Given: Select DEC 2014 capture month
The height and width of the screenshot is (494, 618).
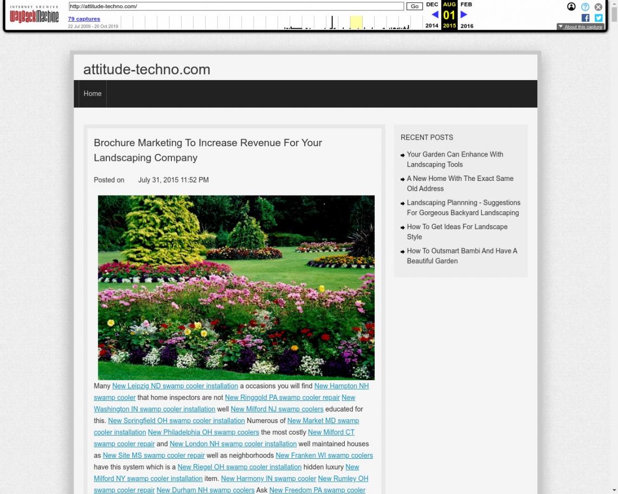Looking at the screenshot, I should [432, 15].
